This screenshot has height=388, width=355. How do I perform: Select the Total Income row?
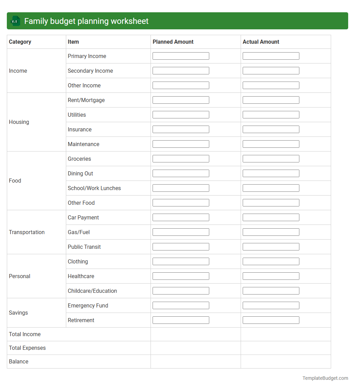pos(25,334)
